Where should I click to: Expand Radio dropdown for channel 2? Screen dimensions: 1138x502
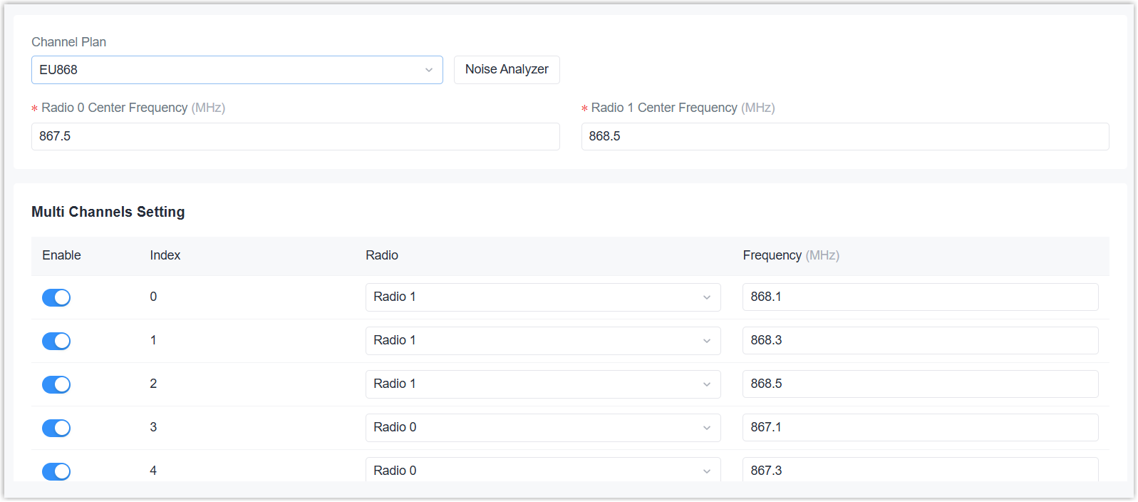pyautogui.click(x=542, y=384)
